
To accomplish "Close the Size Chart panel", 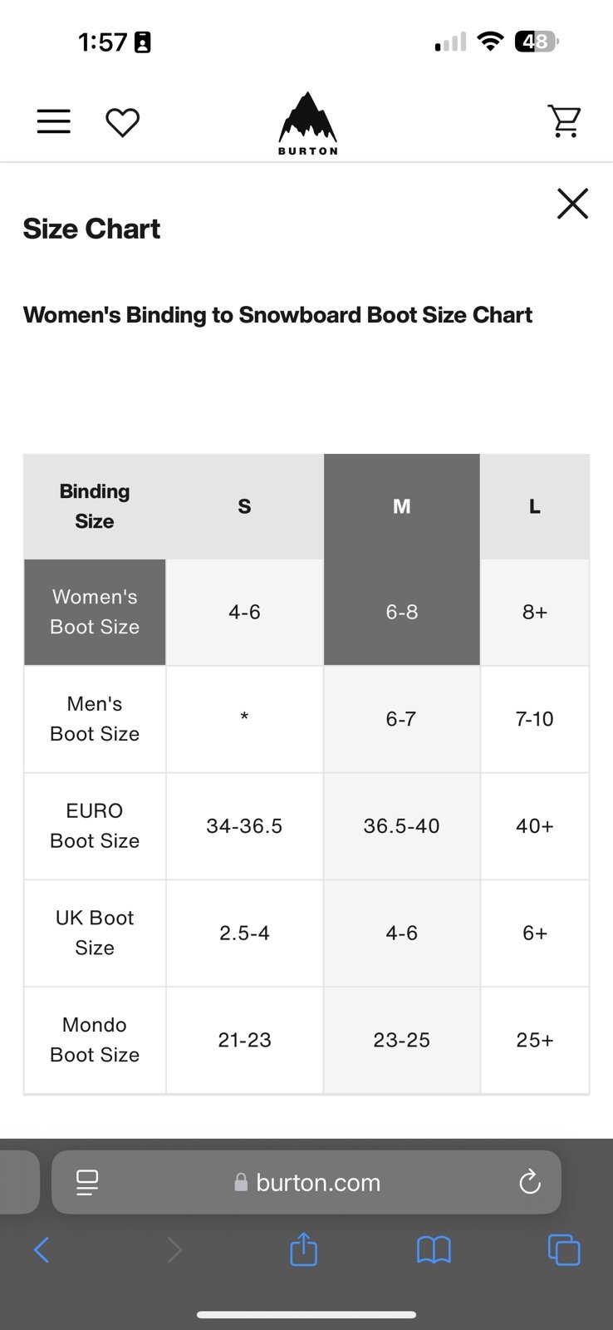I will pyautogui.click(x=572, y=204).
